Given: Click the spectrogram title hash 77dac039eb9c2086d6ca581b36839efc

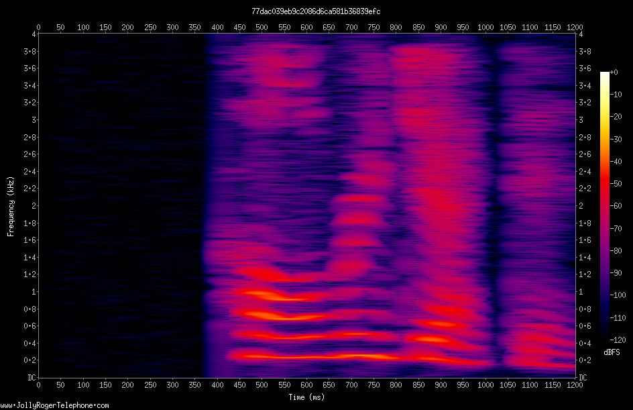Looking at the screenshot, I should 316,11.
